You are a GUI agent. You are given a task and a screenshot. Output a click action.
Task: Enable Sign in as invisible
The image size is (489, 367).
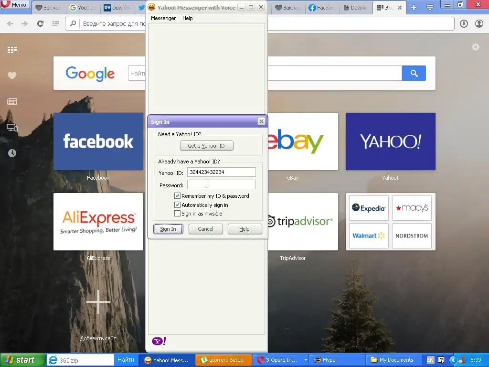pyautogui.click(x=177, y=214)
